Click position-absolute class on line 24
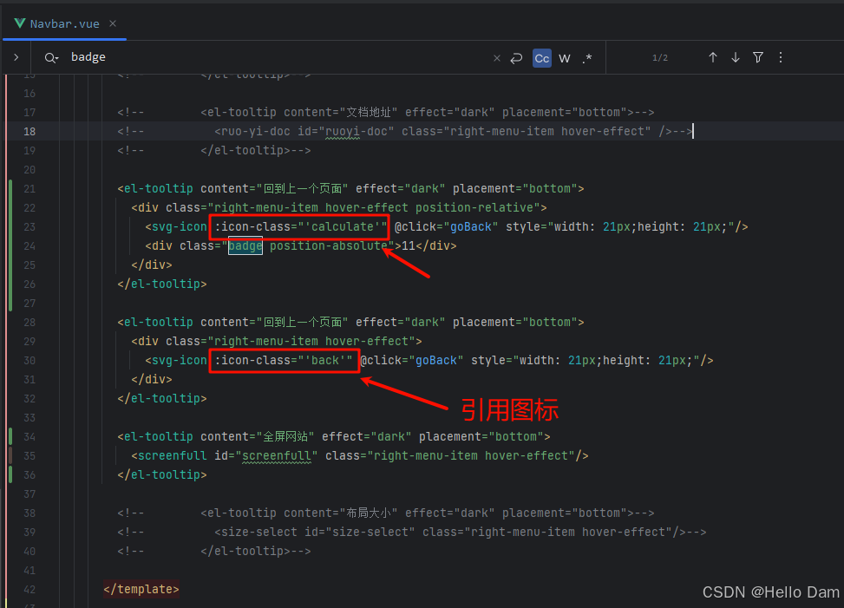The width and height of the screenshot is (844, 608). 329,246
